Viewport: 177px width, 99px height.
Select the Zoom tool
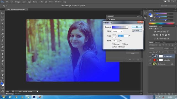pyautogui.click(x=2, y=78)
